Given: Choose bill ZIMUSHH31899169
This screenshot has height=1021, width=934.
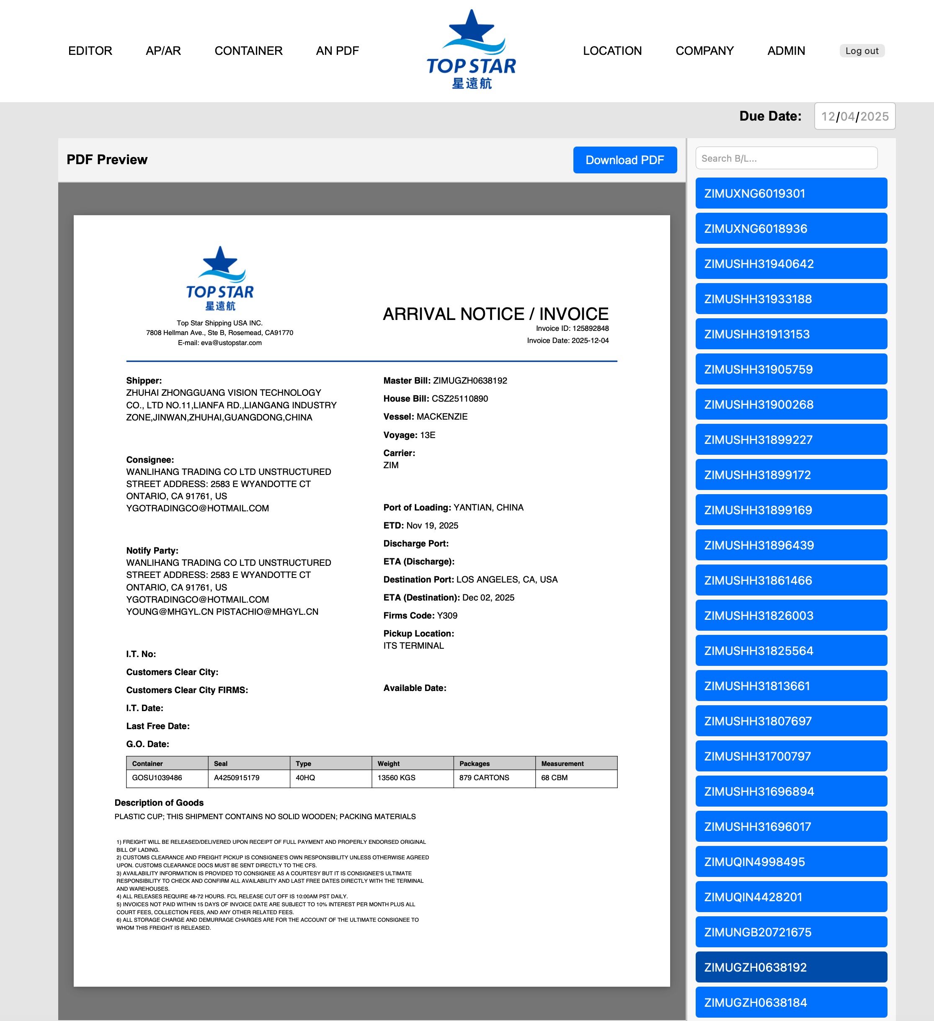Looking at the screenshot, I should click(791, 510).
